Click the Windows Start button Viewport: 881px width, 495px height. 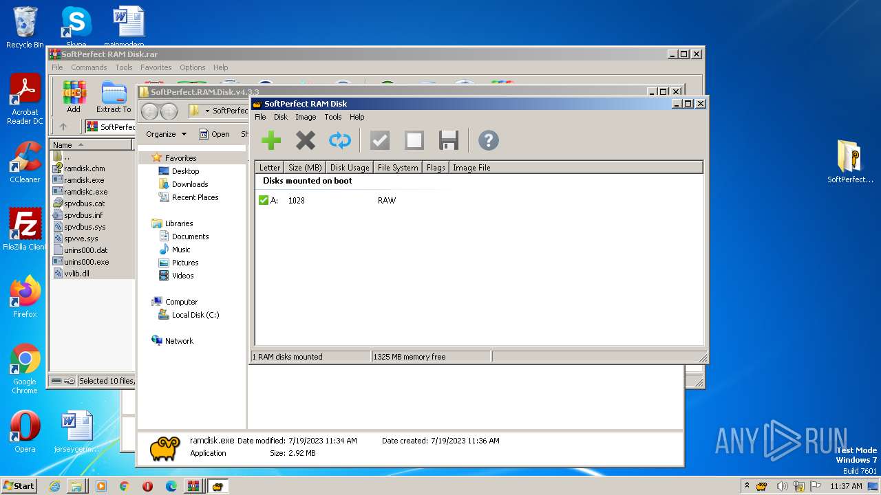click(19, 485)
